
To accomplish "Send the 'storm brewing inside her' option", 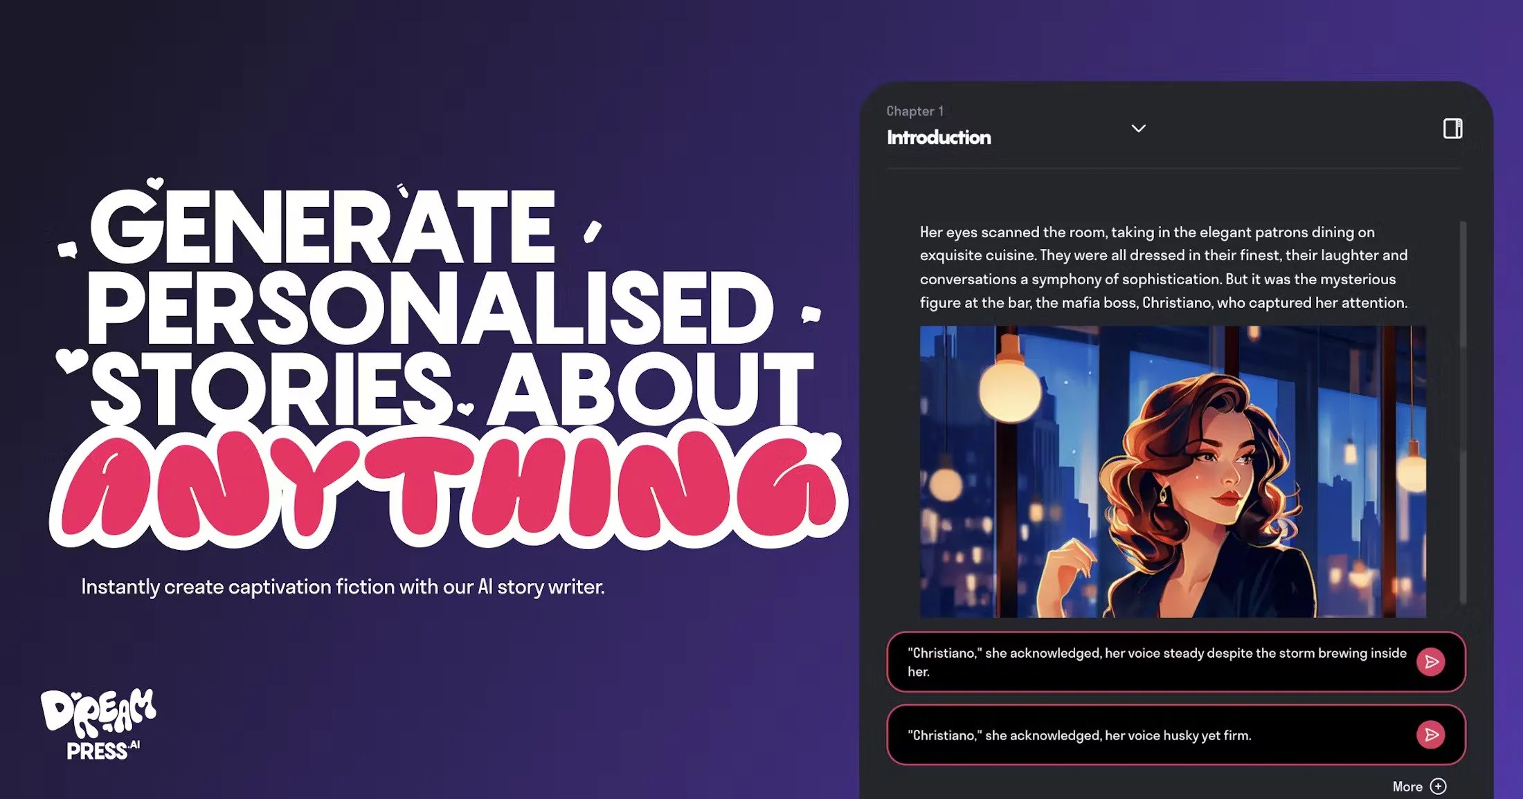I will pos(1430,662).
